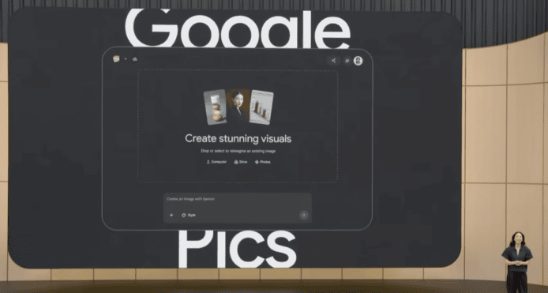Open the user profile avatar
This screenshot has height=293, width=548.
coord(358,61)
